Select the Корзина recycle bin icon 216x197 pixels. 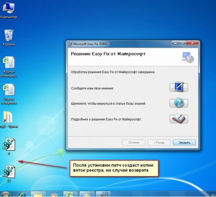[9, 37]
